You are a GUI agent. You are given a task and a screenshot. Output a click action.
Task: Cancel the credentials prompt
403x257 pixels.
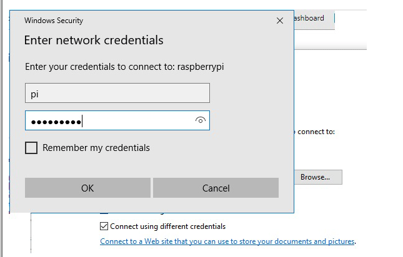216,188
